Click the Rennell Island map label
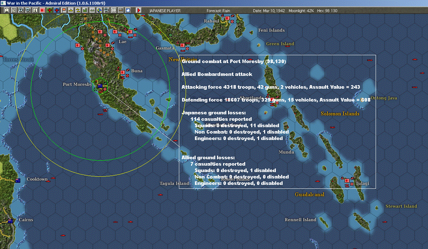 (x=300, y=220)
